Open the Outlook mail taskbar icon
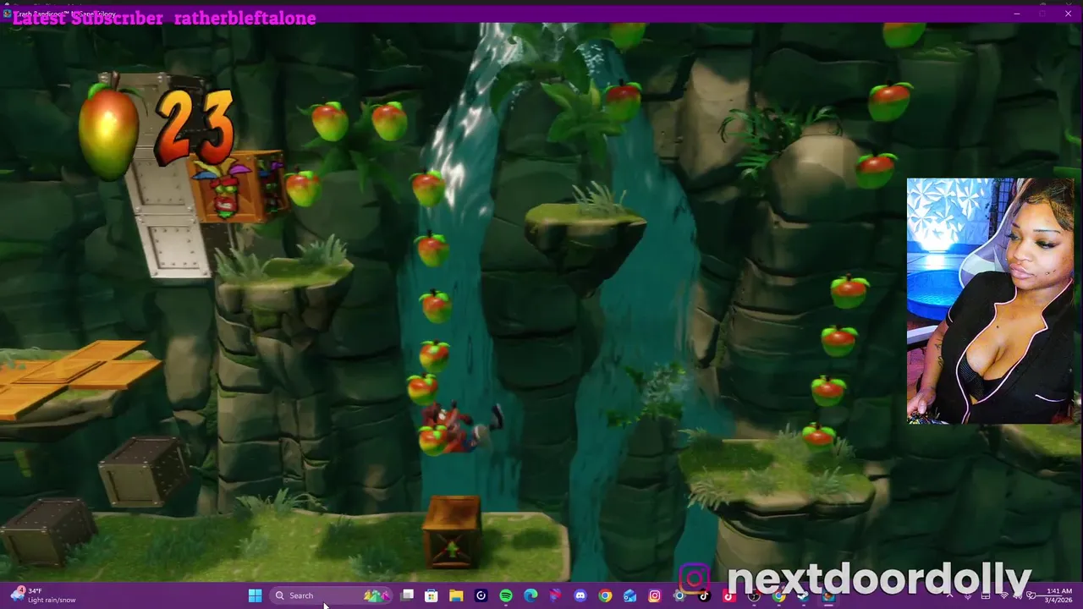This screenshot has height=609, width=1083. click(x=629, y=595)
